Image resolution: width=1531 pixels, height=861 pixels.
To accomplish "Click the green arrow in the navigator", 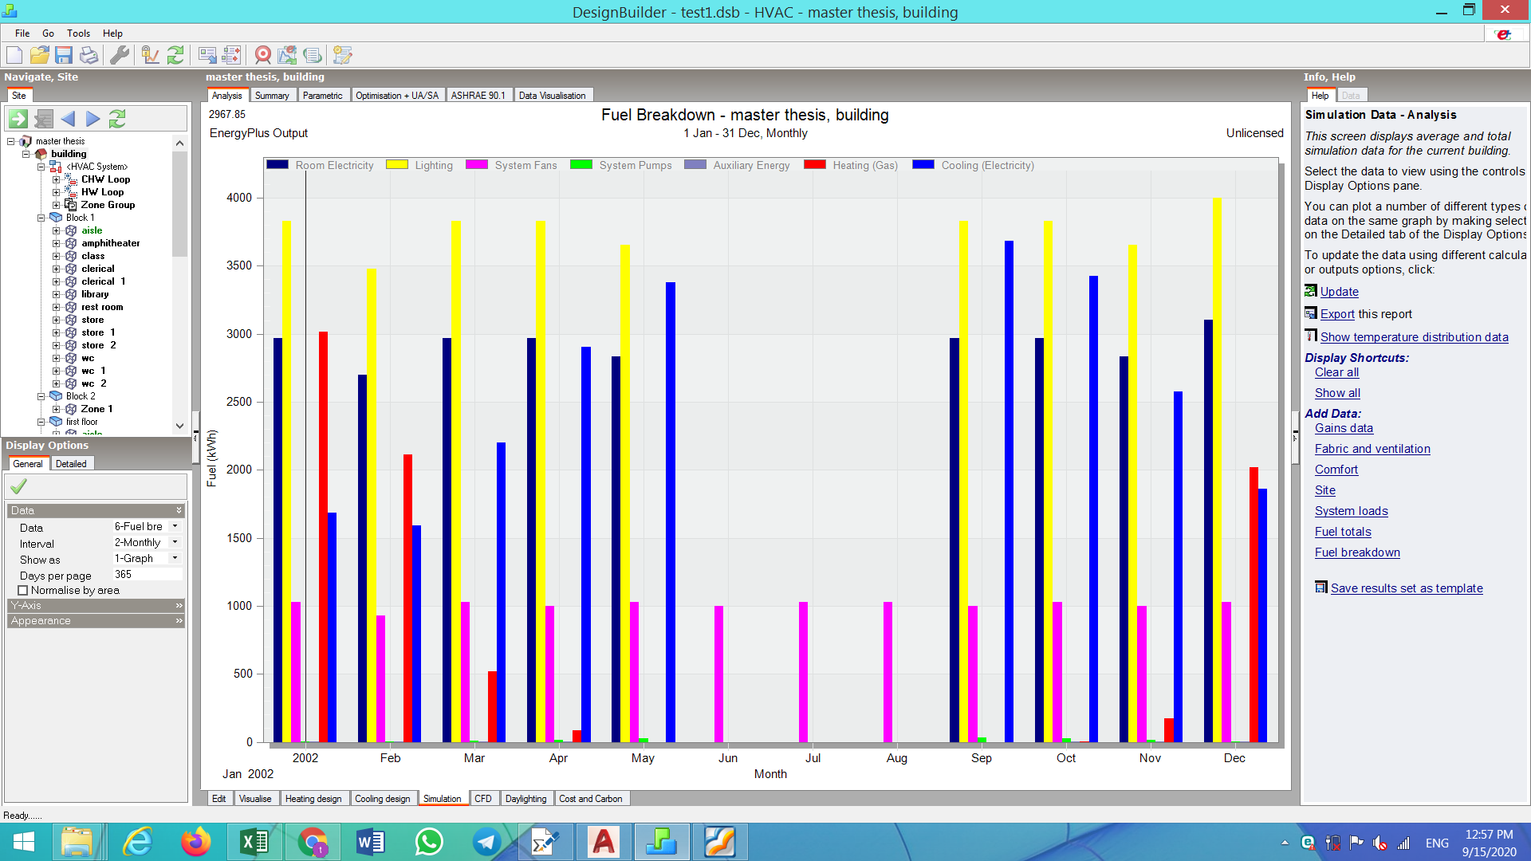I will pos(18,119).
